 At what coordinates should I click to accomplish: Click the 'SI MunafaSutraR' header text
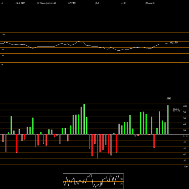point(46,3)
